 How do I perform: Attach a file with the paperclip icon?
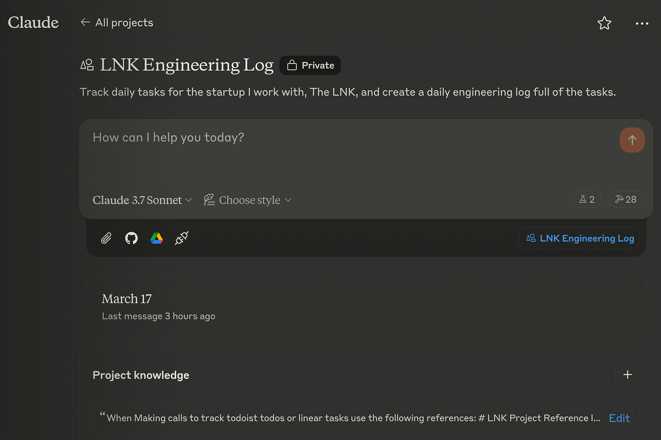[106, 238]
